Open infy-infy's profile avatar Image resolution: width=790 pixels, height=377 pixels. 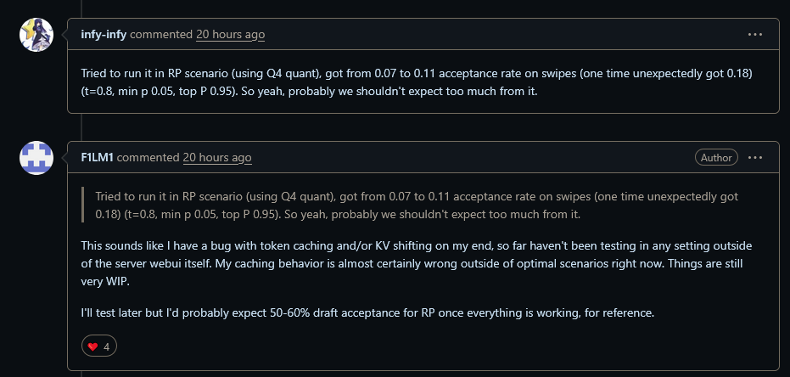(x=36, y=35)
